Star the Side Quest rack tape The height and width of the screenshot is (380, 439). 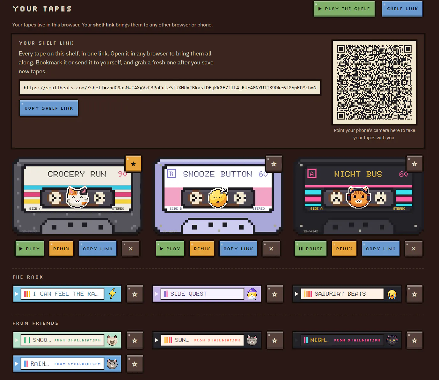(274, 294)
